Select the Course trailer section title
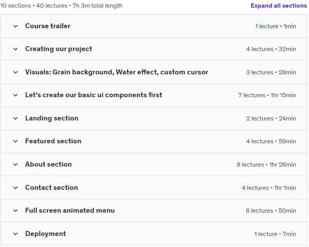Screen dimensions: 309x247 [x=48, y=26]
